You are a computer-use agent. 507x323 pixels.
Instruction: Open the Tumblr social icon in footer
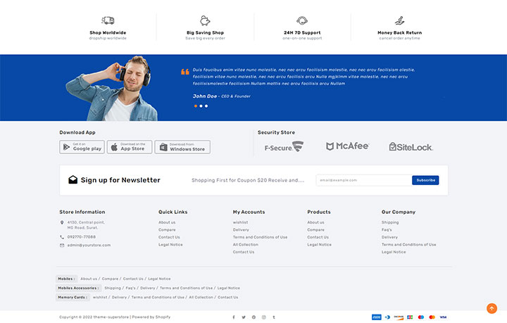274,317
